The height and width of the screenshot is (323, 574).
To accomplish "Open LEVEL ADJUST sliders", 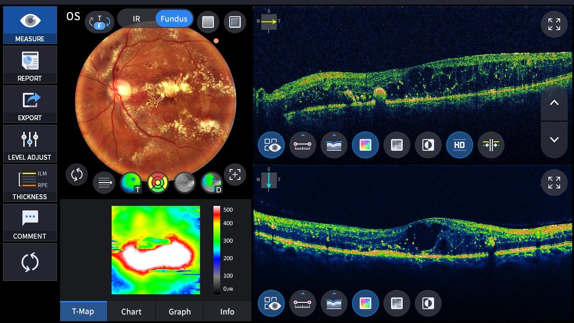I will tap(30, 144).
